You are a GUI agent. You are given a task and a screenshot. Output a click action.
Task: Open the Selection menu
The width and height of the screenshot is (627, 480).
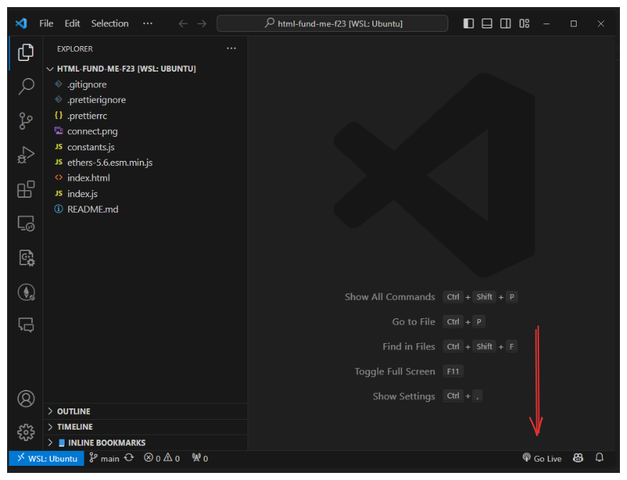click(x=110, y=23)
